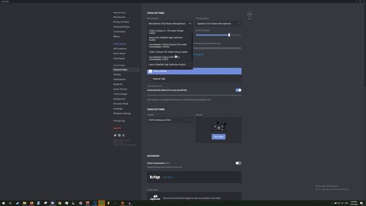Screen dimensions: 366x206
Task: Close settings with the X circle button
Action: coord(249,14)
